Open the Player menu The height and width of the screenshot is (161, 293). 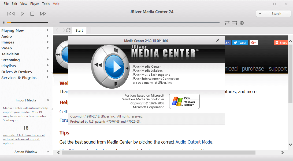coord(35,4)
